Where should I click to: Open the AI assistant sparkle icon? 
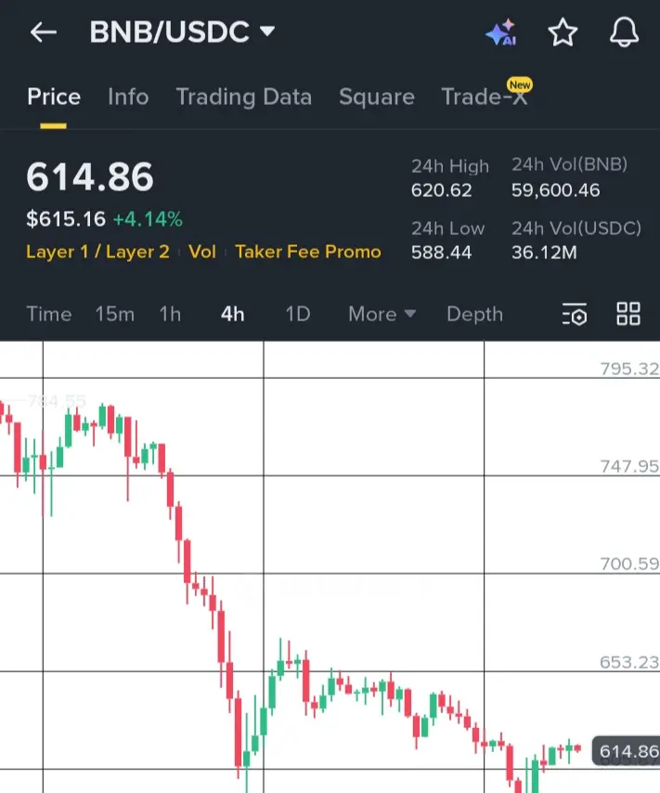click(x=501, y=34)
